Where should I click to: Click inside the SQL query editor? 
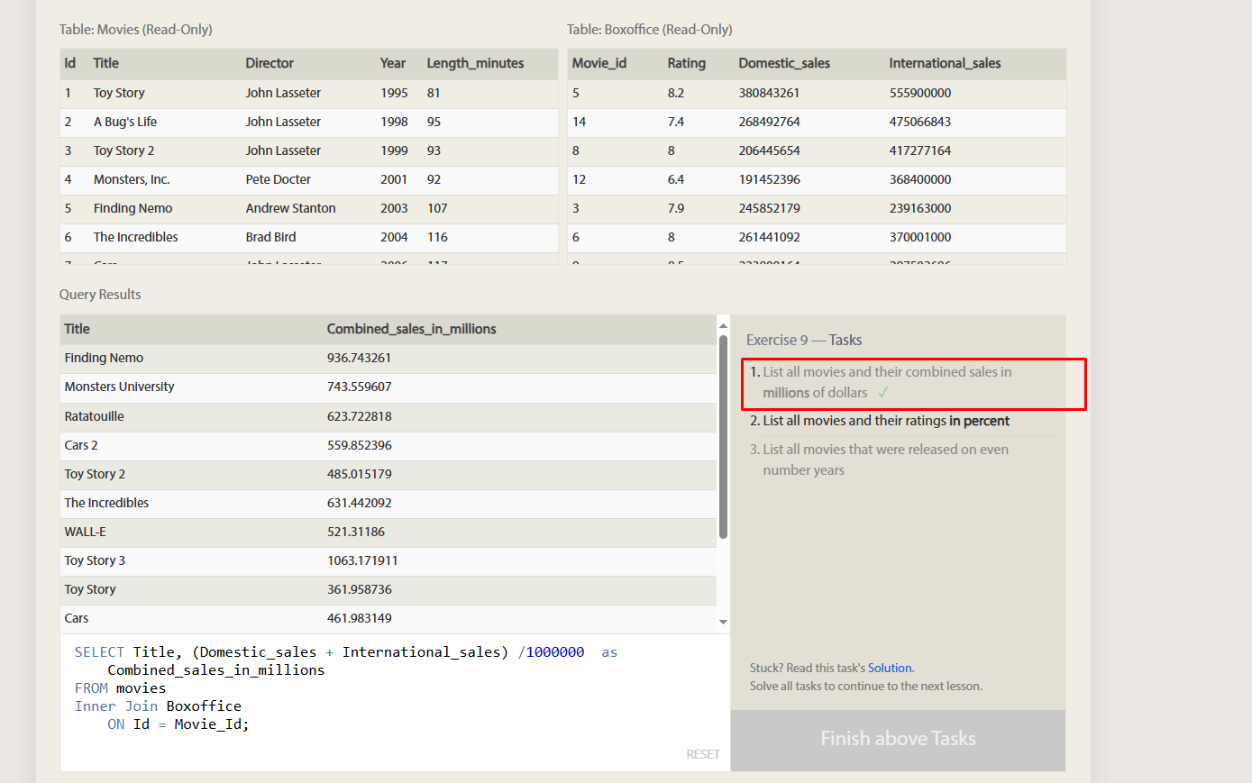pyautogui.click(x=395, y=702)
